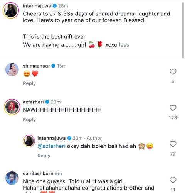Reply to azfarheri's comment
Image resolution: width=185 pixels, height=193 pixels.
tap(29, 120)
